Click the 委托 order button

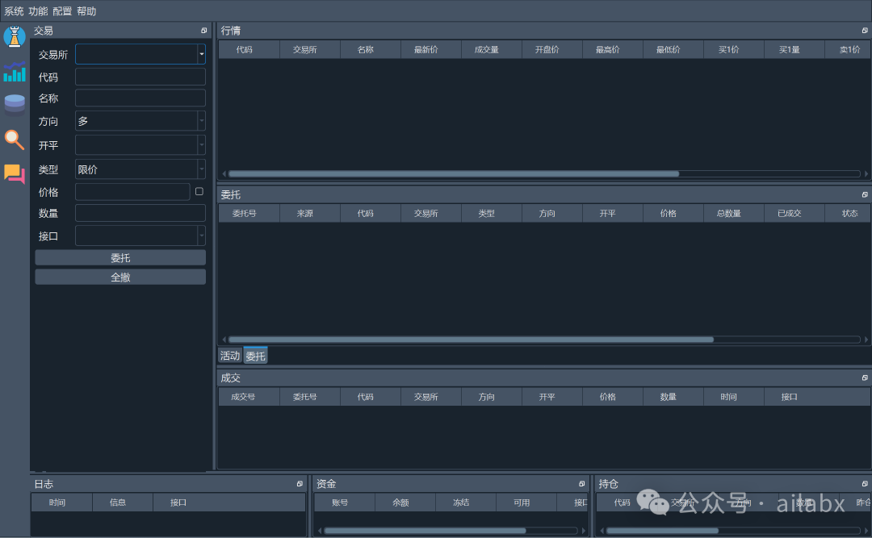click(120, 258)
